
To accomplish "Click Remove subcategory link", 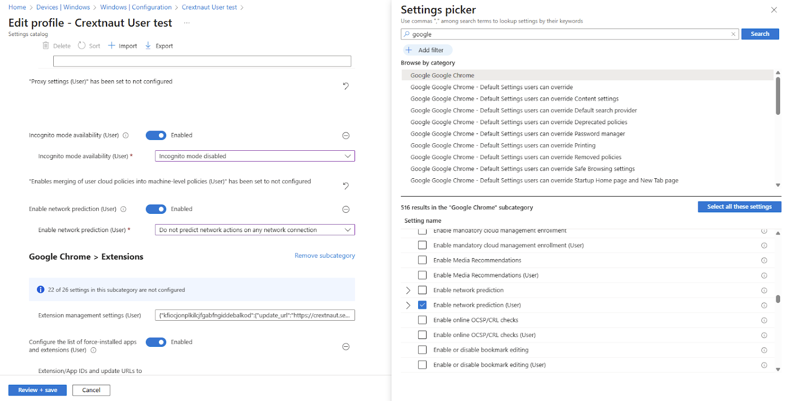I will tap(324, 256).
